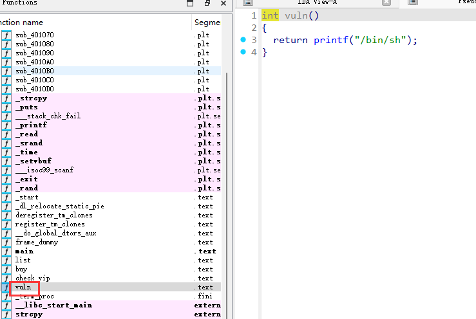The width and height of the screenshot is (476, 319).
Task: Select function sub_4010D0 row
Action: [x=111, y=89]
